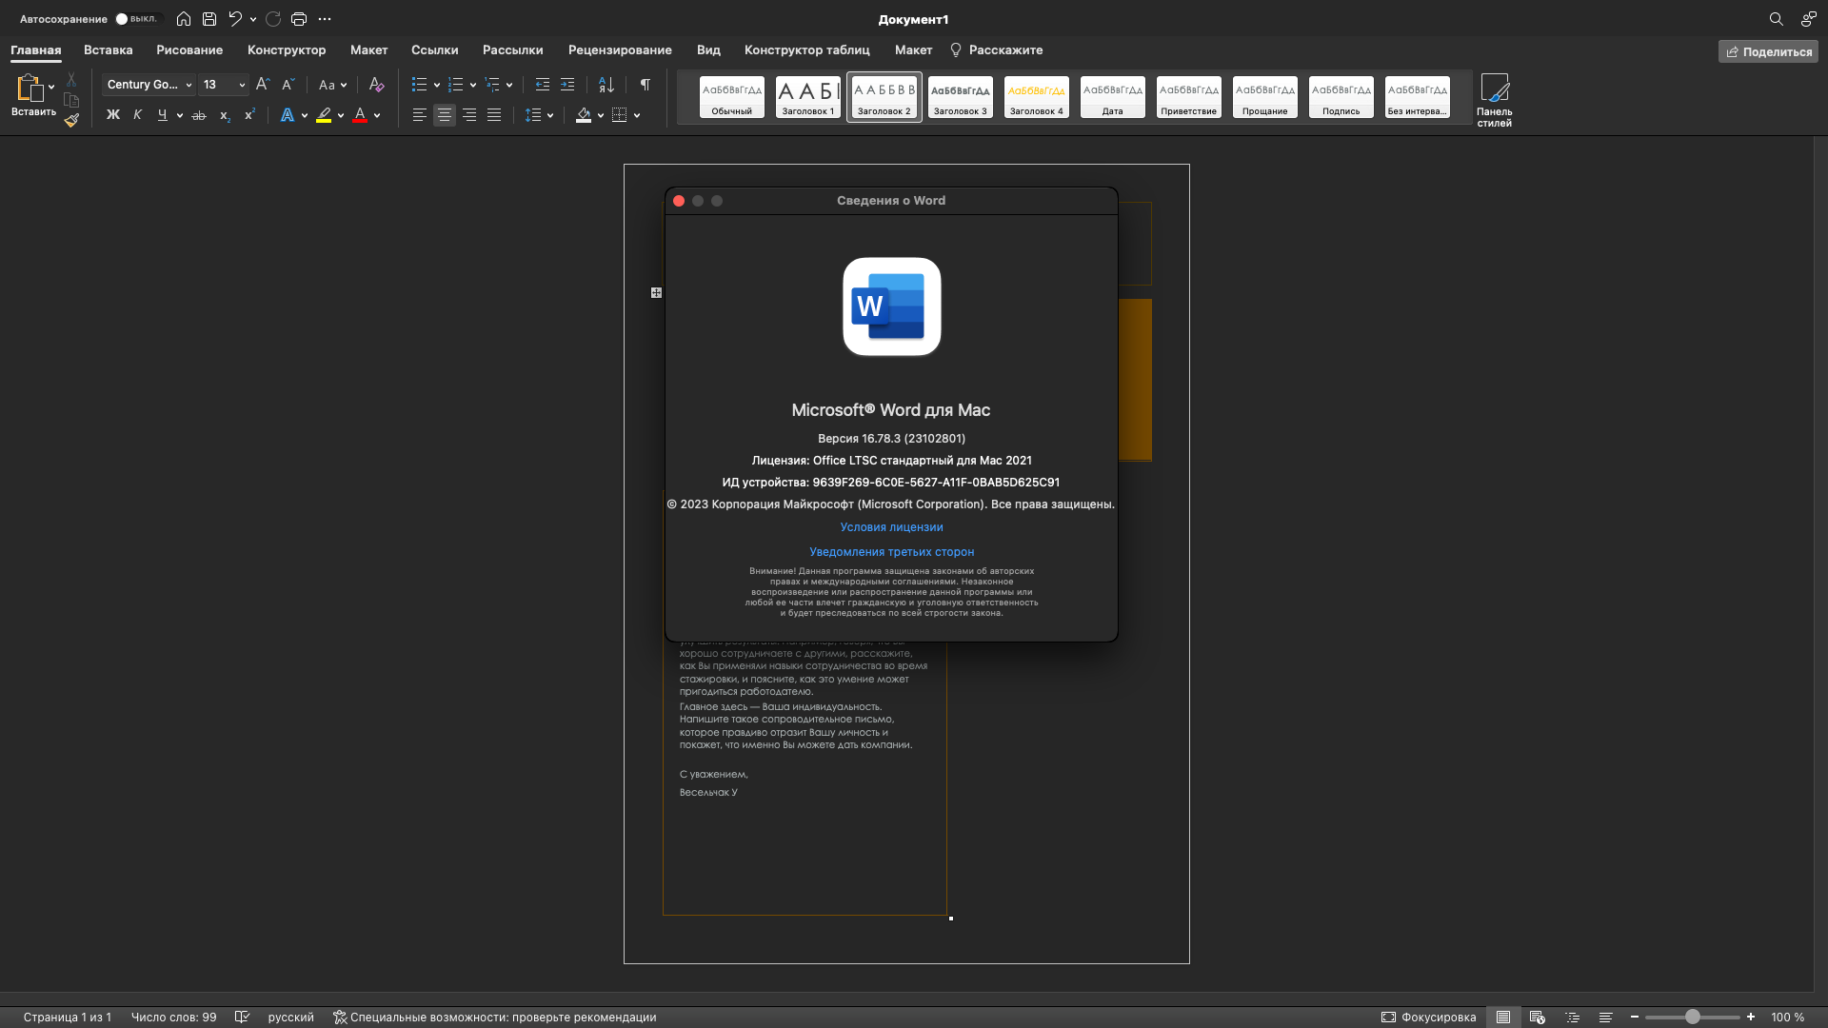Open the font name dropdown
The width and height of the screenshot is (1828, 1028).
tap(189, 85)
